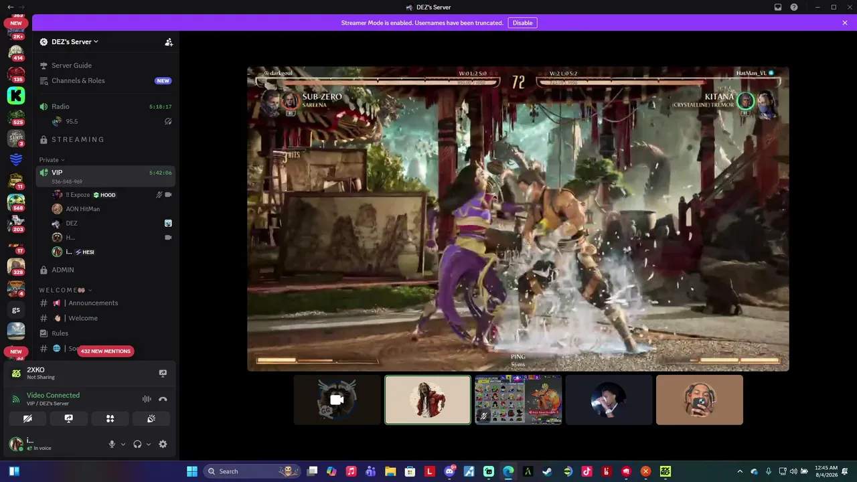Image resolution: width=857 pixels, height=482 pixels.
Task: Select the tan participant tile holding a phone
Action: pyautogui.click(x=700, y=400)
